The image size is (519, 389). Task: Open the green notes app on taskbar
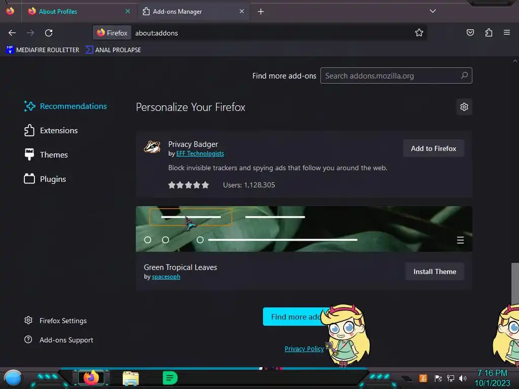tap(170, 378)
